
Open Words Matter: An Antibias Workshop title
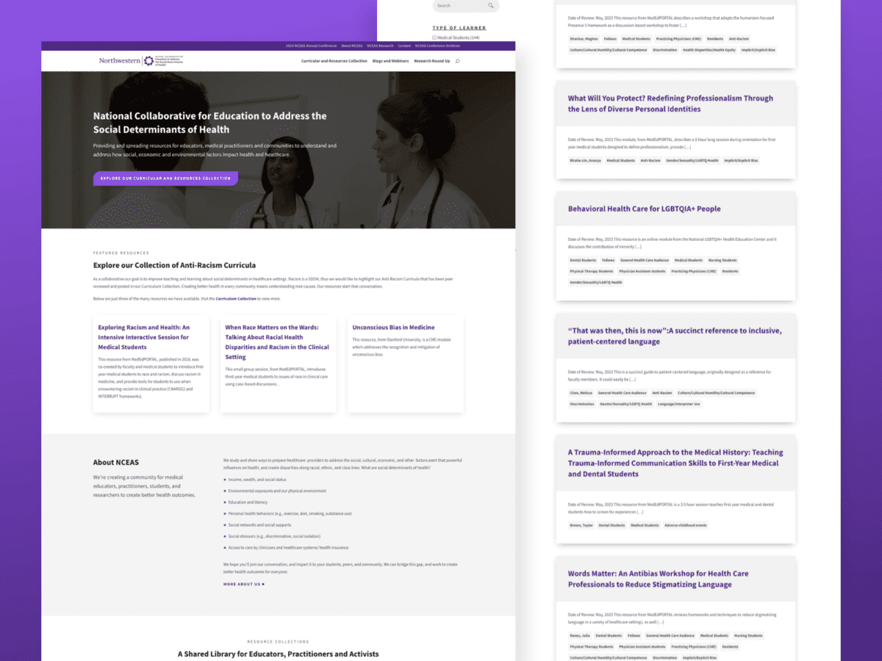(x=658, y=579)
